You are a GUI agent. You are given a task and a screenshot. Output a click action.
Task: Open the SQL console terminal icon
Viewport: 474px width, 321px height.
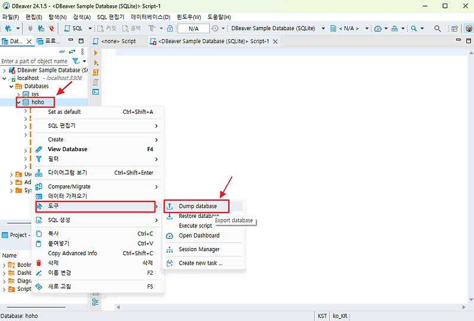tap(96, 92)
